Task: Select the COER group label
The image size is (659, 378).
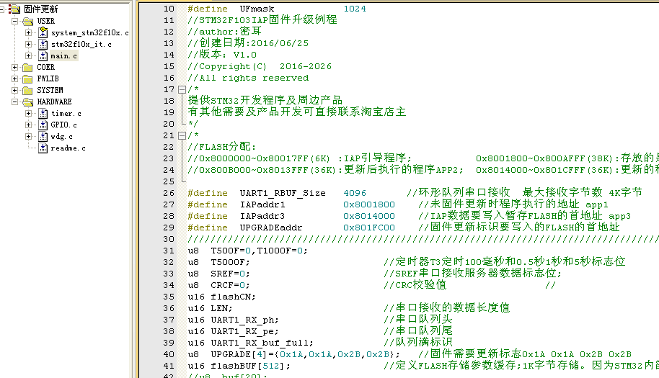Action: pyautogui.click(x=46, y=67)
